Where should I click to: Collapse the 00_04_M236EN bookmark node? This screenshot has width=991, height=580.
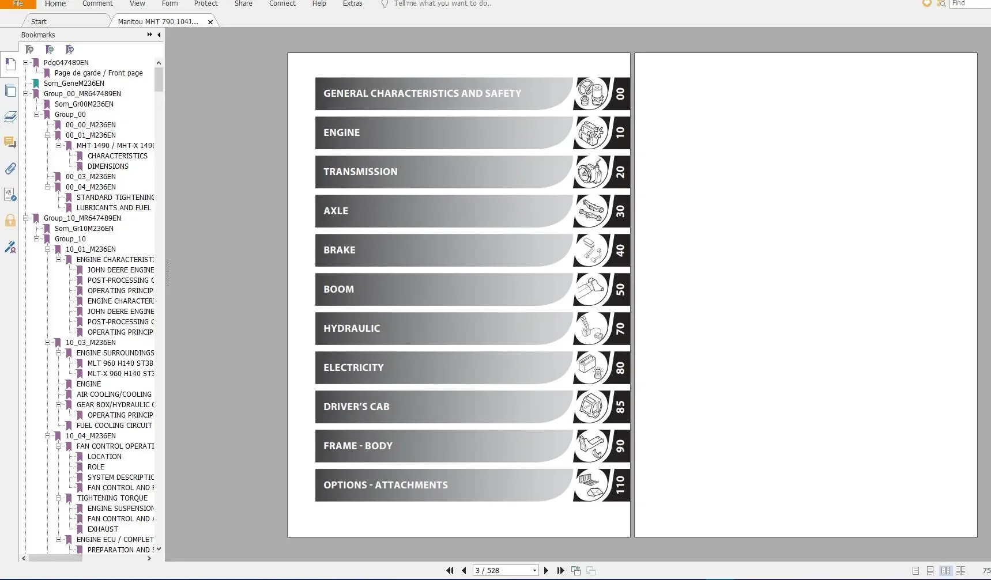click(48, 187)
